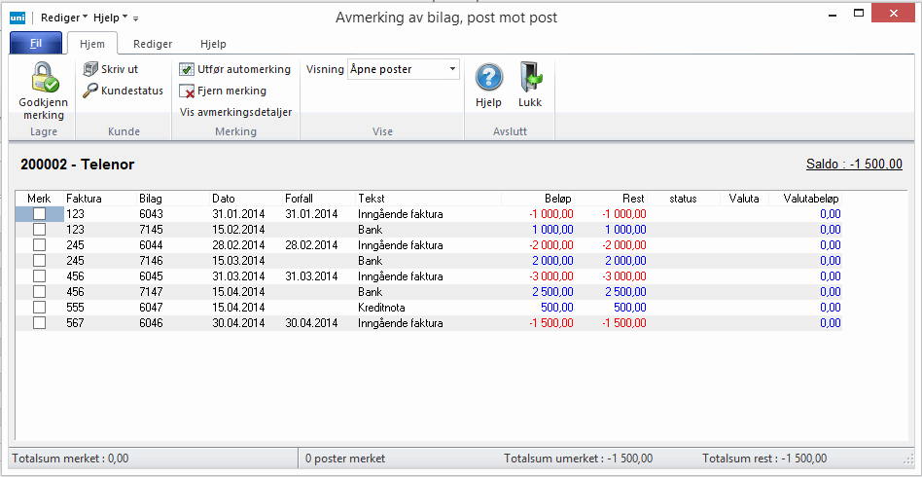Mark the checkbox for bilag 7146
Screen dimensions: 922x477
point(40,261)
